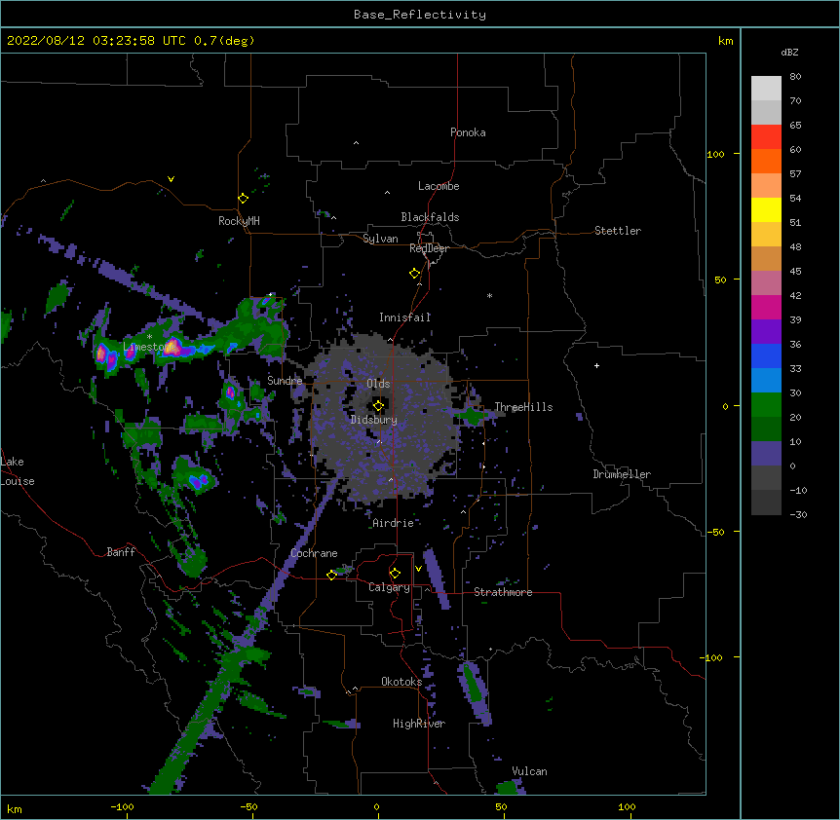Select the light gray 80 dBZ swatch
840x820 pixels.
tap(766, 89)
